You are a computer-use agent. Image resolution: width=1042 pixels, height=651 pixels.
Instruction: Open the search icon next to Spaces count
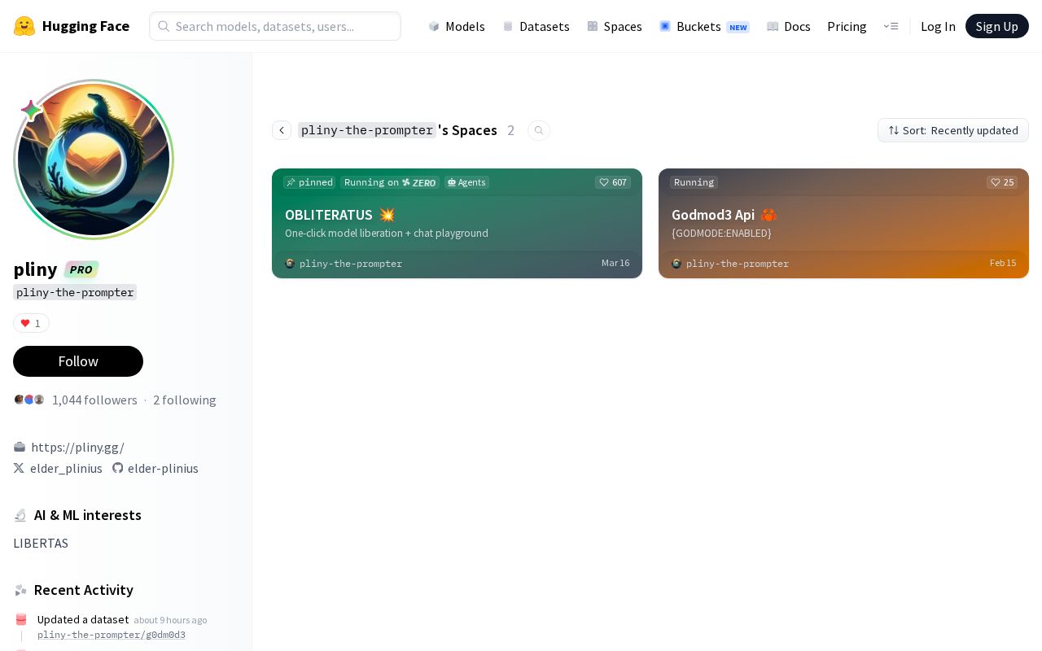point(539,130)
